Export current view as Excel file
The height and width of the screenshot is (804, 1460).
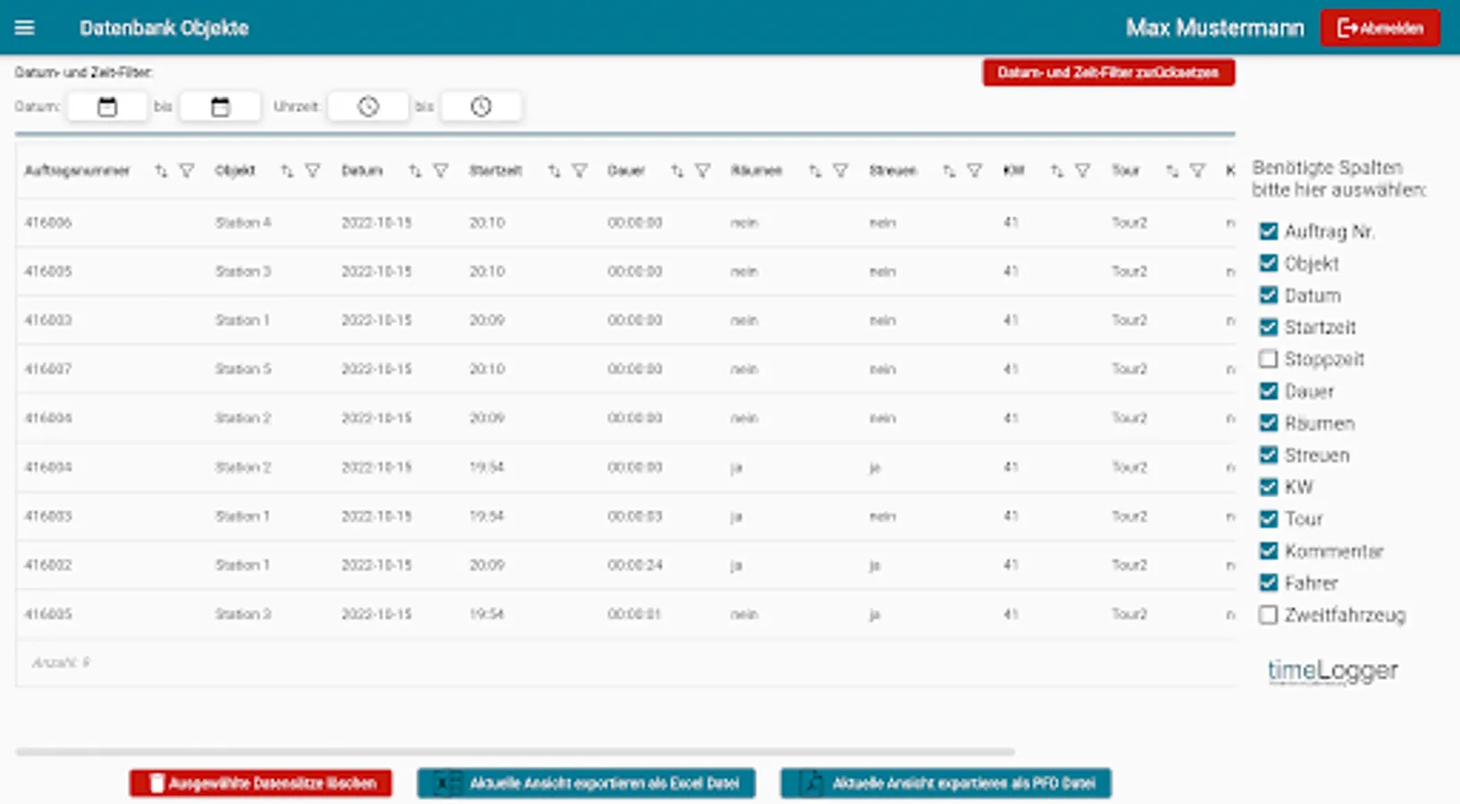(x=586, y=783)
